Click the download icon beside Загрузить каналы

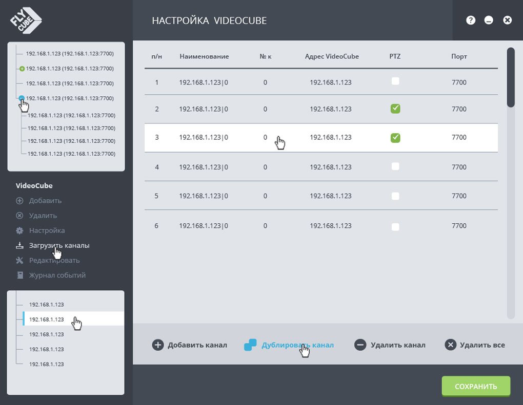click(x=19, y=245)
